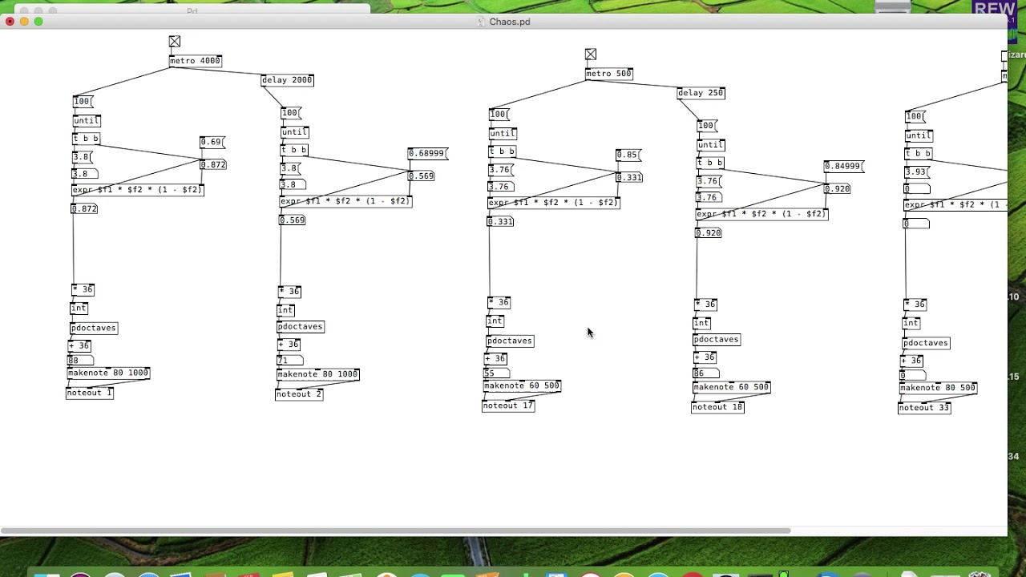
Task: Select pdoctaves object in the noteout 1 chain
Action: tap(94, 328)
